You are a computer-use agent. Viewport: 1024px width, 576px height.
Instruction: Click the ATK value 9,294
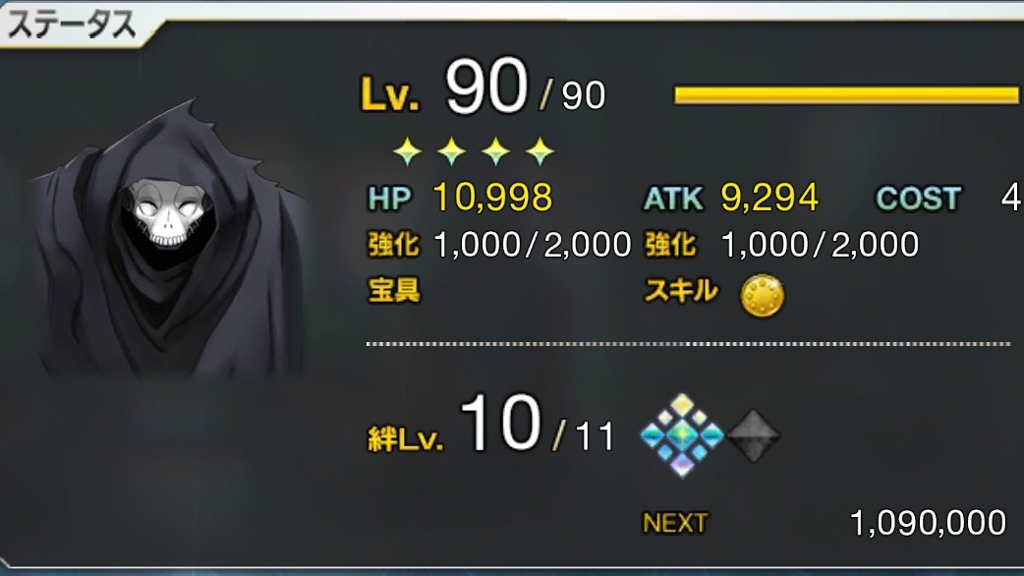tap(769, 198)
